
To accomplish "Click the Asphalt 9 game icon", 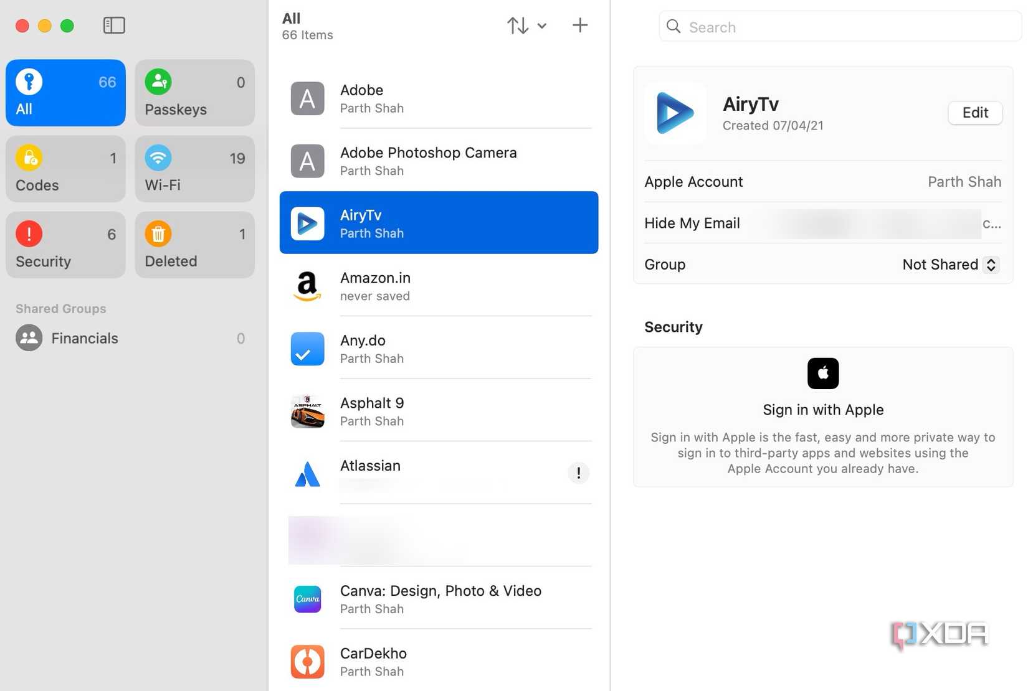I will point(308,411).
